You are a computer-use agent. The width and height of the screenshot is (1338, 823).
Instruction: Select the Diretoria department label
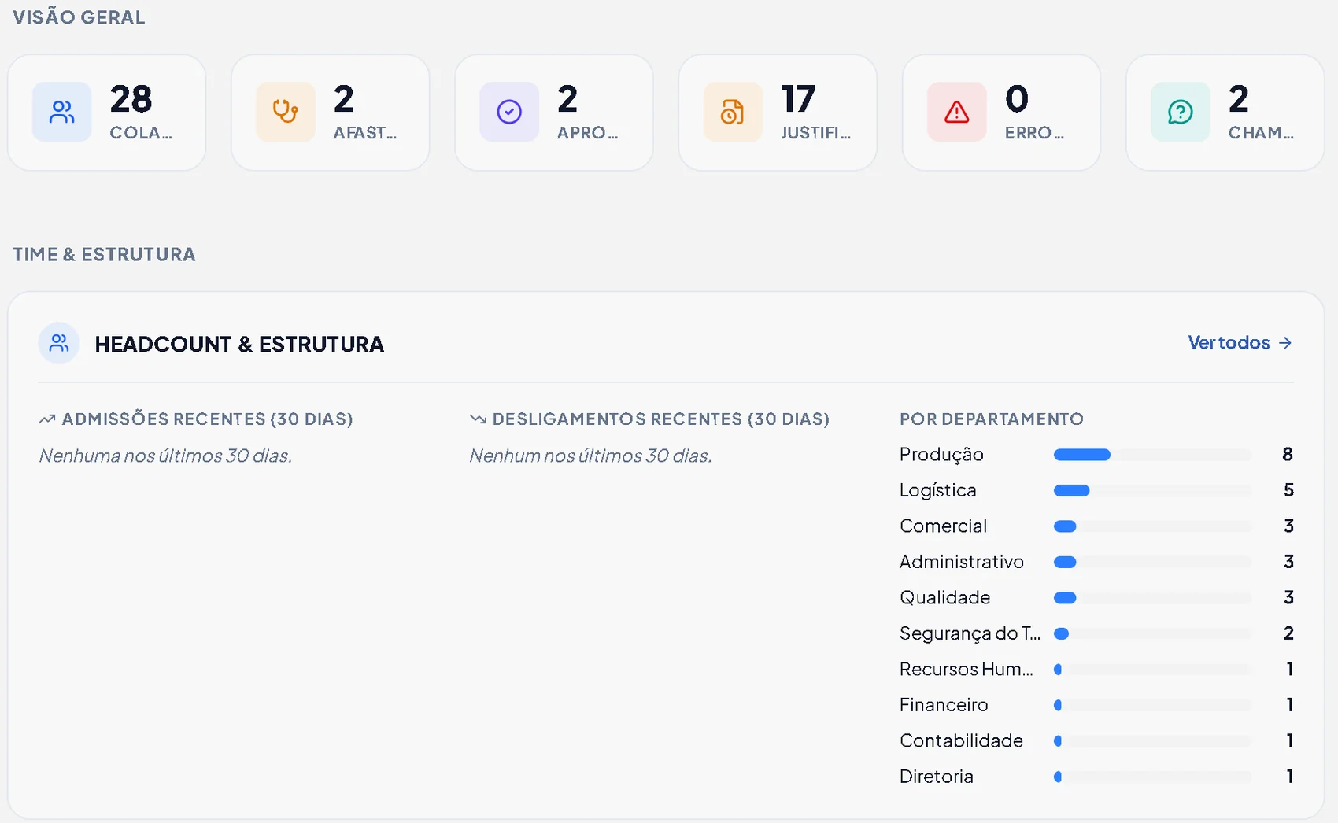[937, 777]
